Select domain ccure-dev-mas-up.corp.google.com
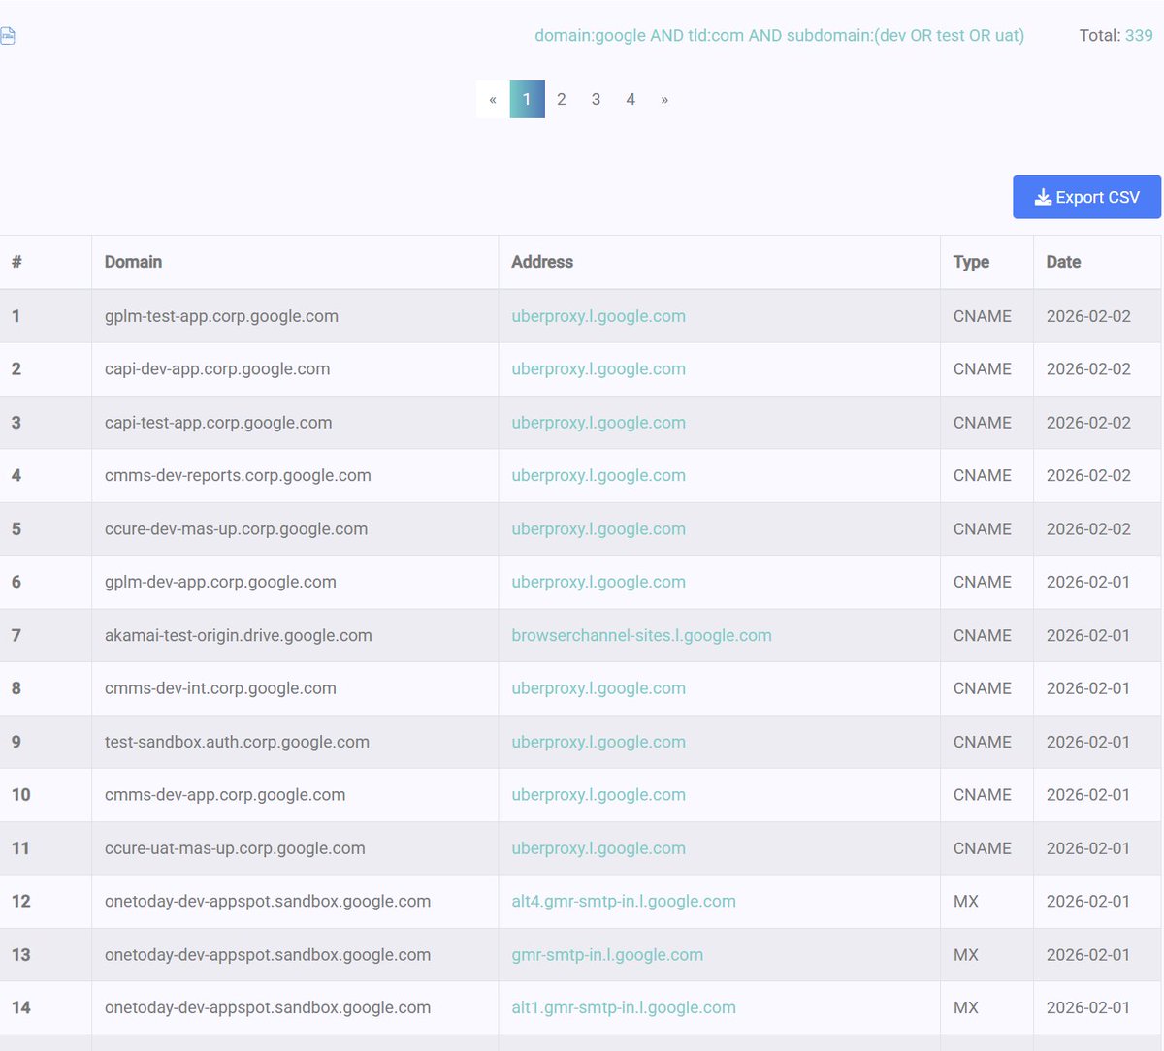The width and height of the screenshot is (1164, 1051). [236, 529]
